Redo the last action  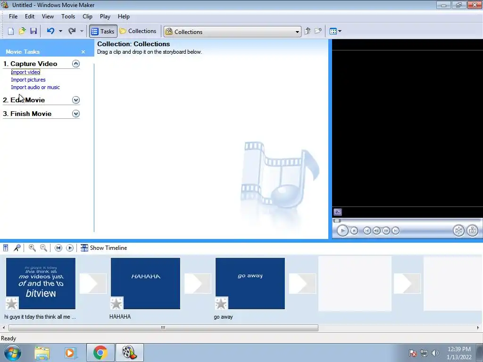72,31
